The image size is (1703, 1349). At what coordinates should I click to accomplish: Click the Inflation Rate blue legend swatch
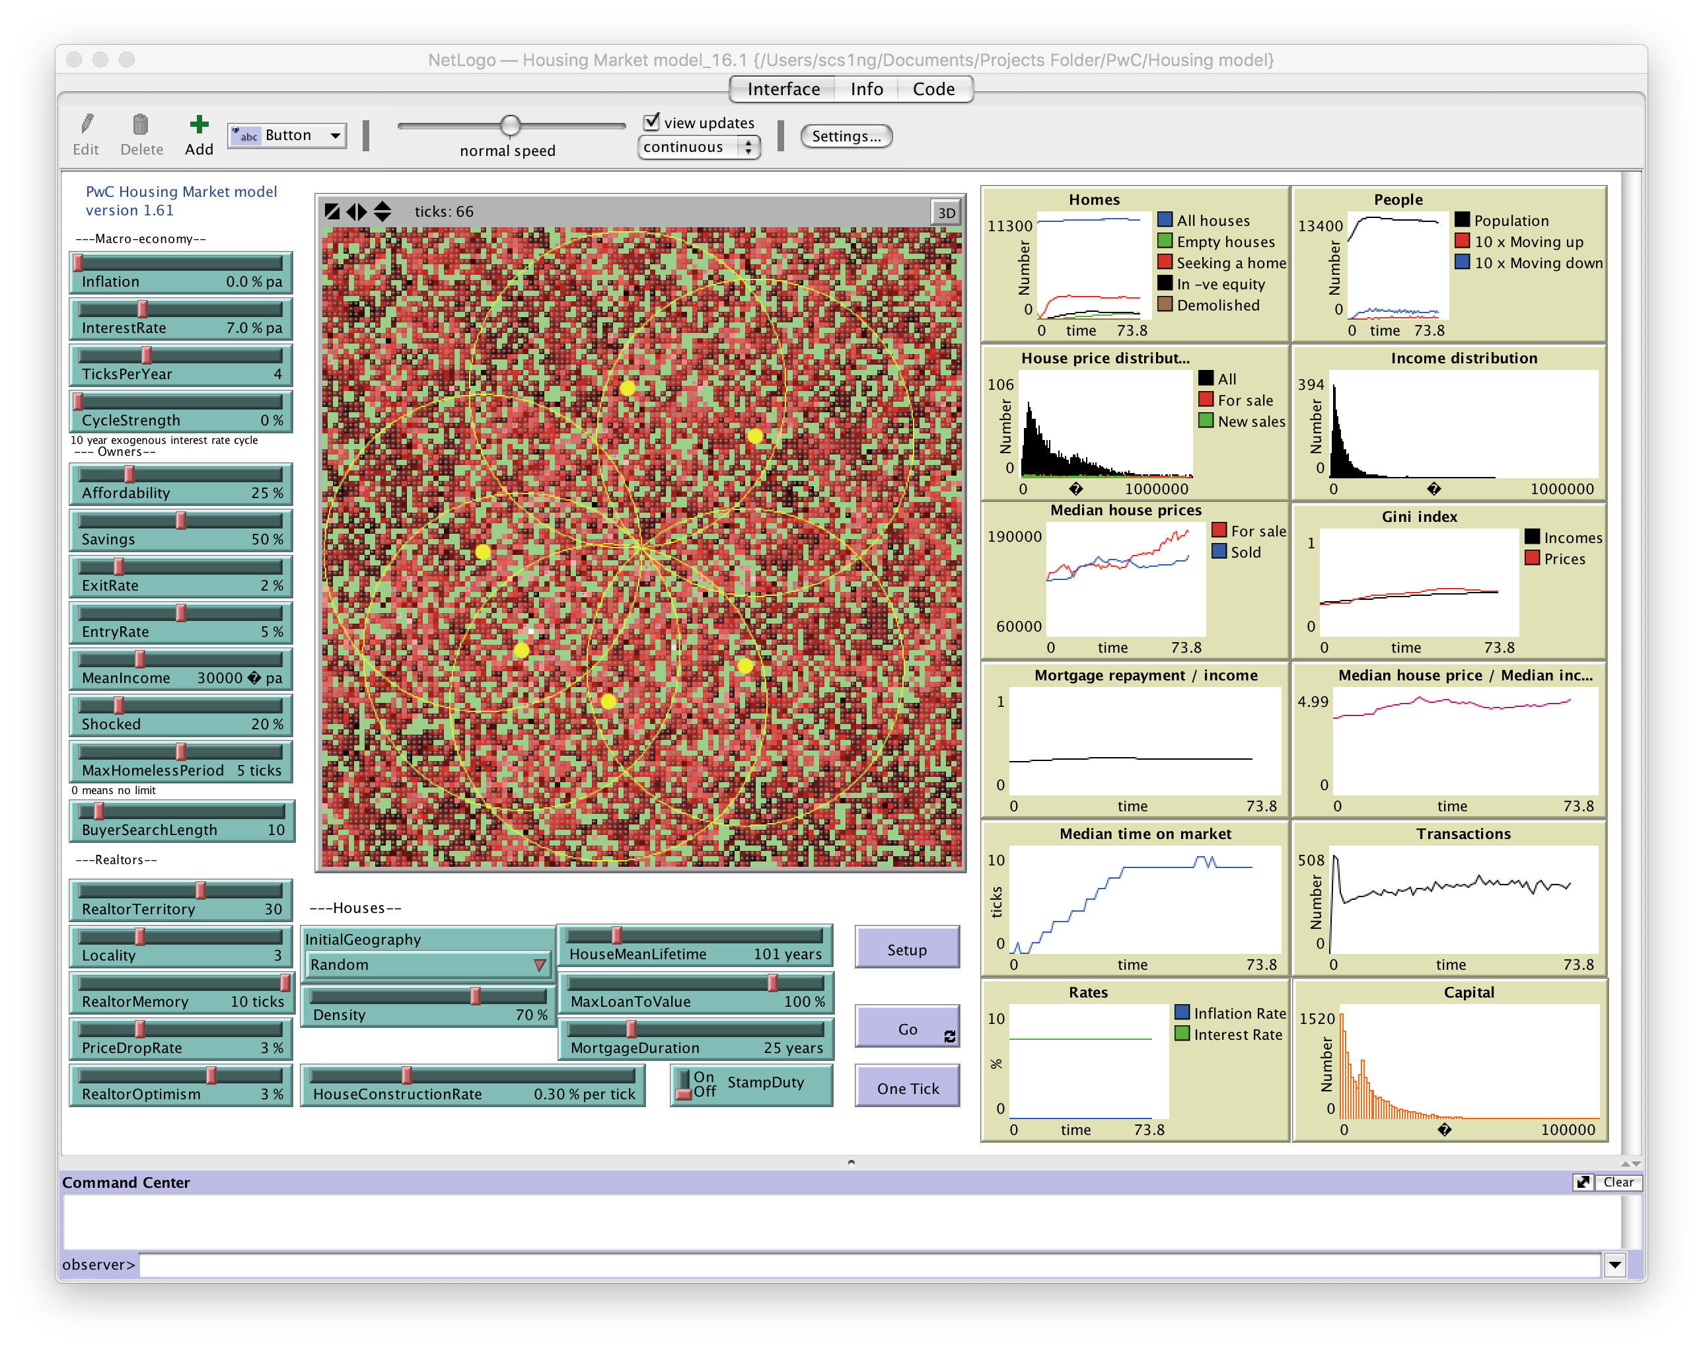1182,1012
